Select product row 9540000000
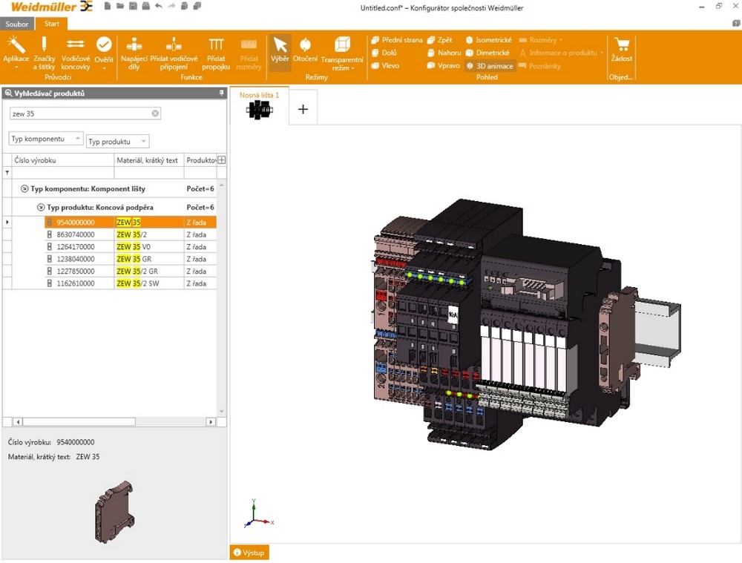The width and height of the screenshot is (742, 563). coord(131,222)
